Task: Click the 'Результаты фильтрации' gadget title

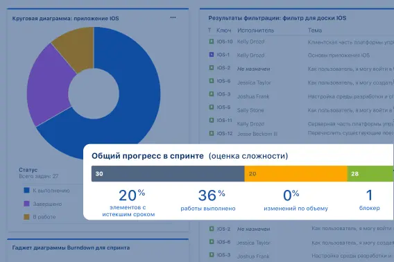Action: tap(277, 18)
